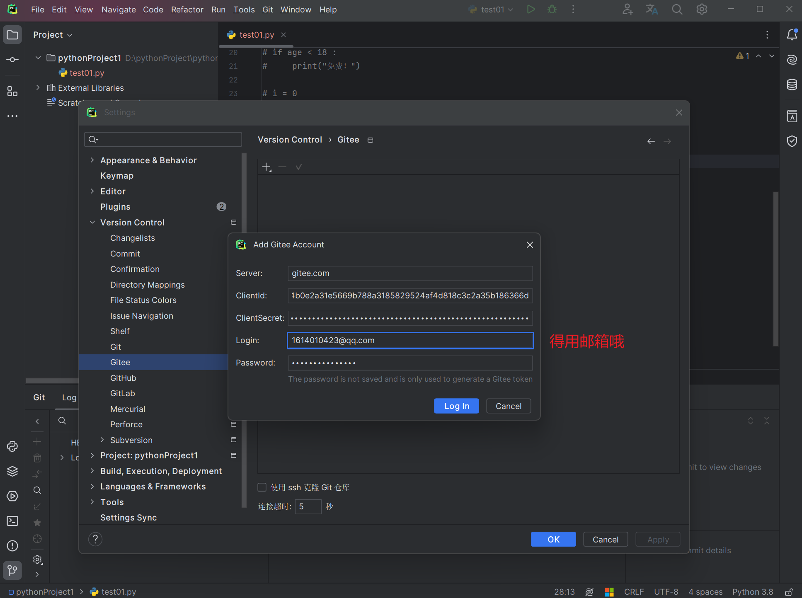
Task: Open Search Everywhere magnifier icon
Action: 677,9
